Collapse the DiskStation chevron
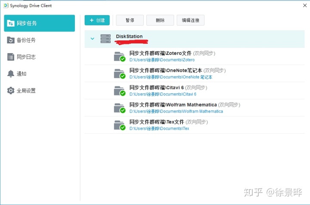The width and height of the screenshot is (310, 205). pyautogui.click(x=92, y=39)
